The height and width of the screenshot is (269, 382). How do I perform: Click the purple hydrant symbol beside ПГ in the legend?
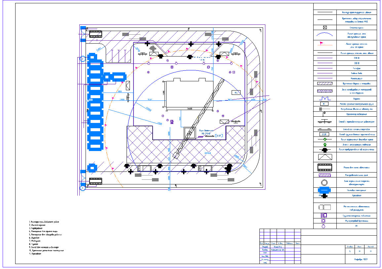coord(323,226)
